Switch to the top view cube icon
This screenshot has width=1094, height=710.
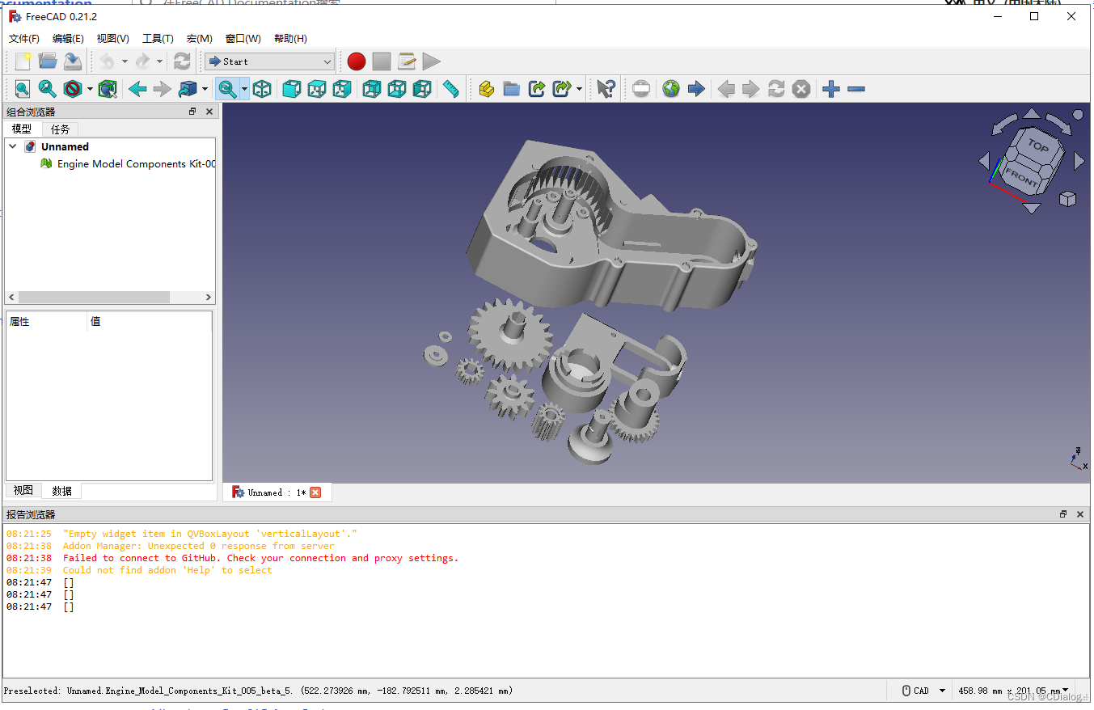click(317, 89)
